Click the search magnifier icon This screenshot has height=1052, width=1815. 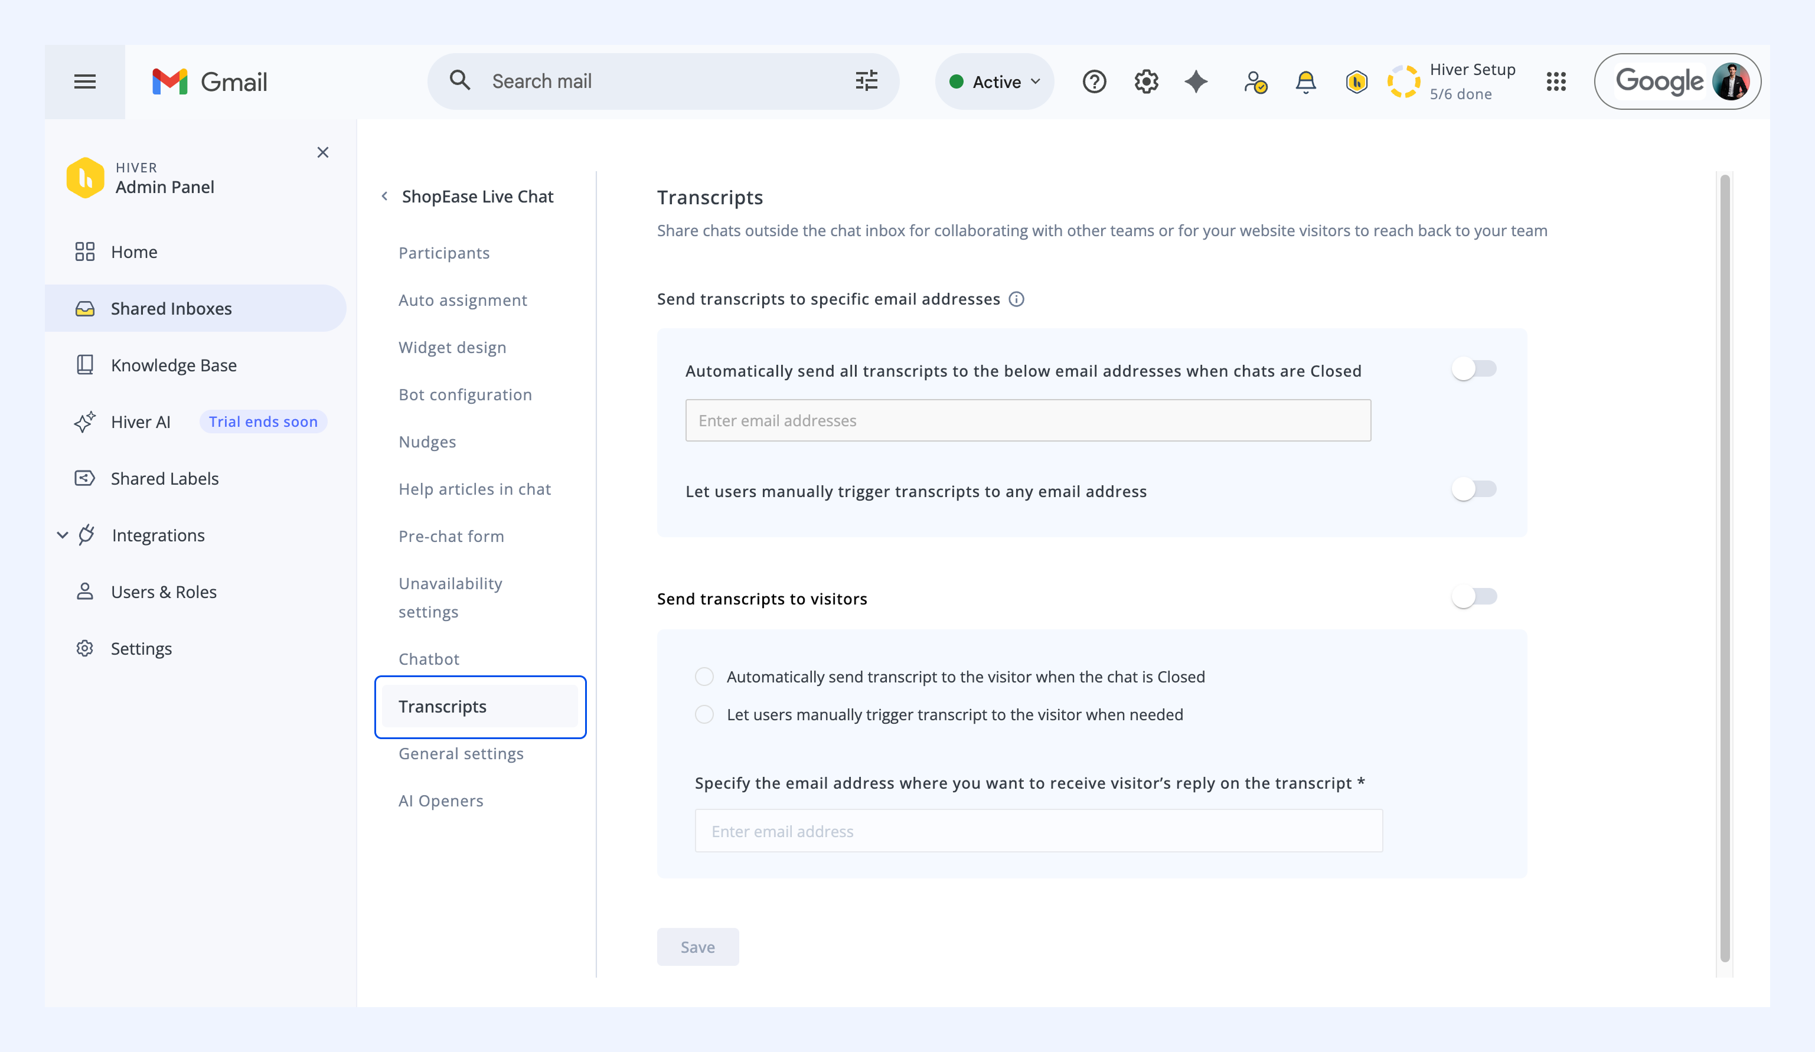pyautogui.click(x=459, y=81)
